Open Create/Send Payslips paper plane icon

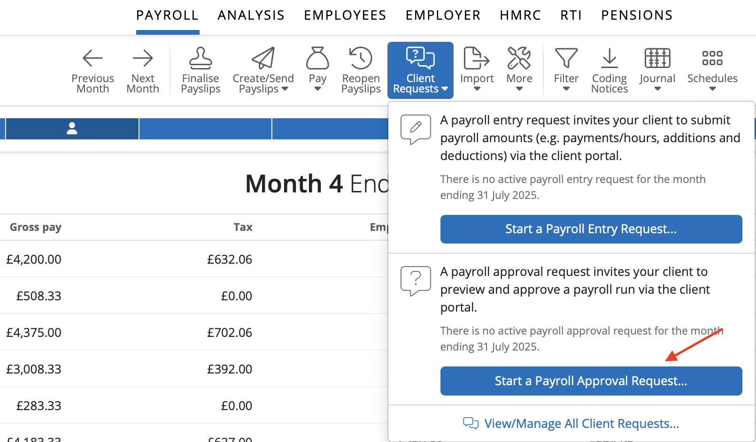click(263, 58)
